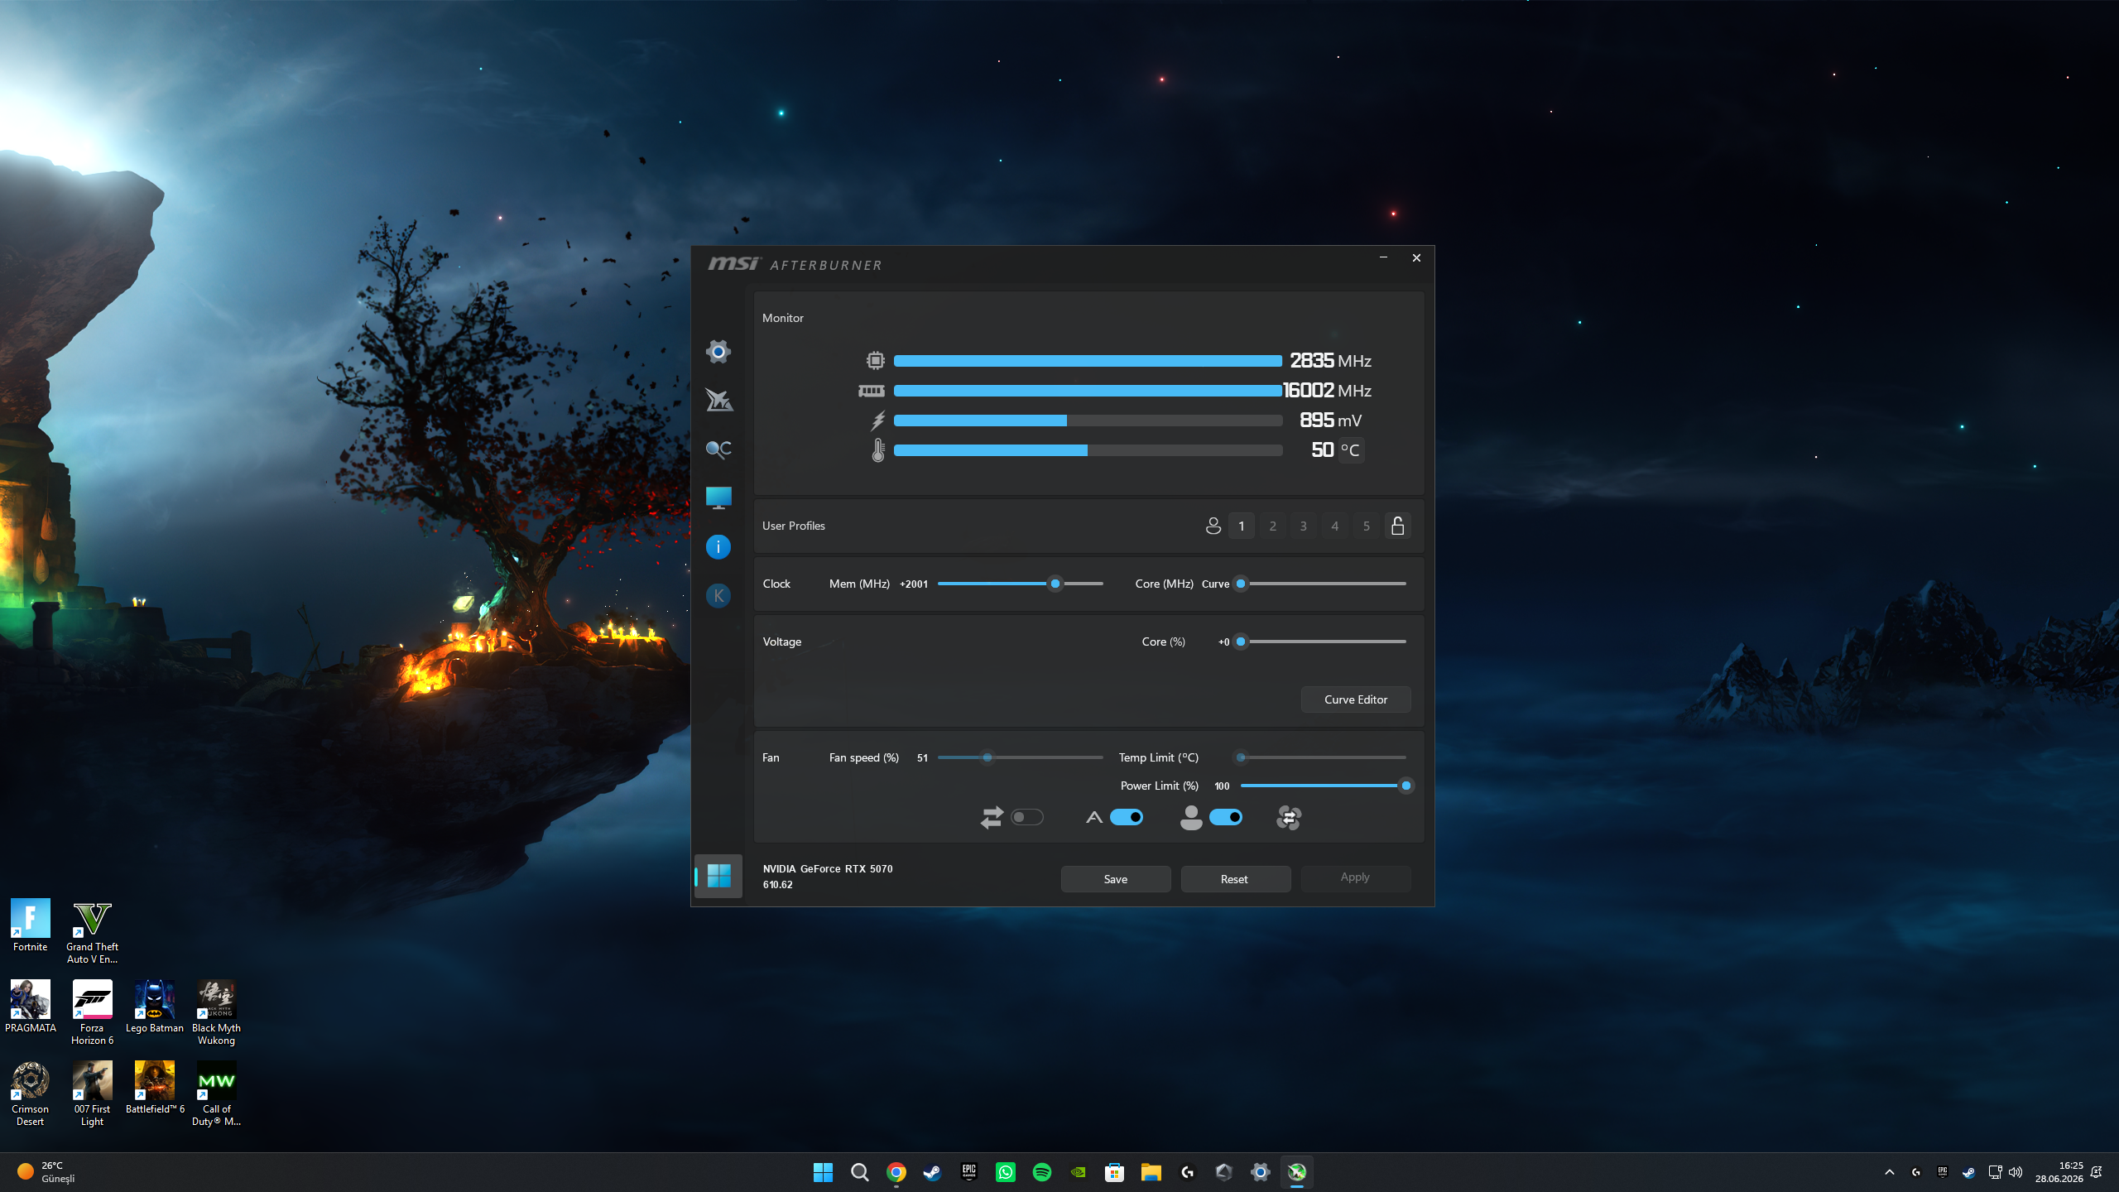The image size is (2119, 1192).
Task: Save the current Afterburner profile
Action: click(x=1116, y=879)
